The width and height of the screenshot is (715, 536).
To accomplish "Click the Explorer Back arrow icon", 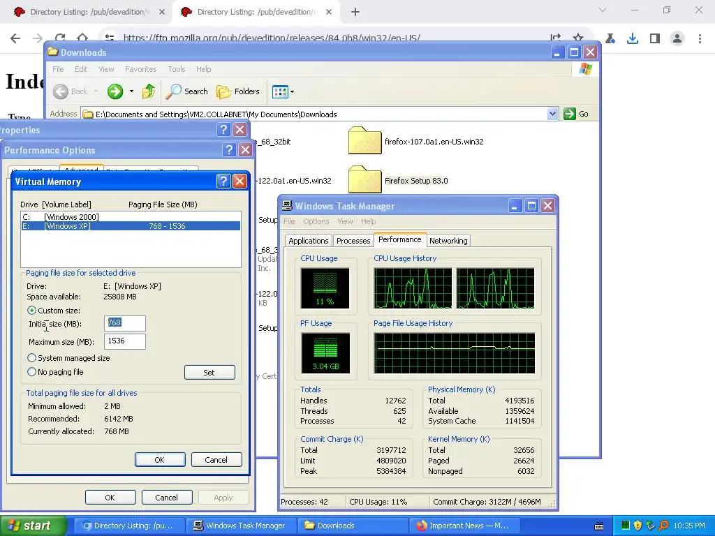I will pyautogui.click(x=61, y=91).
